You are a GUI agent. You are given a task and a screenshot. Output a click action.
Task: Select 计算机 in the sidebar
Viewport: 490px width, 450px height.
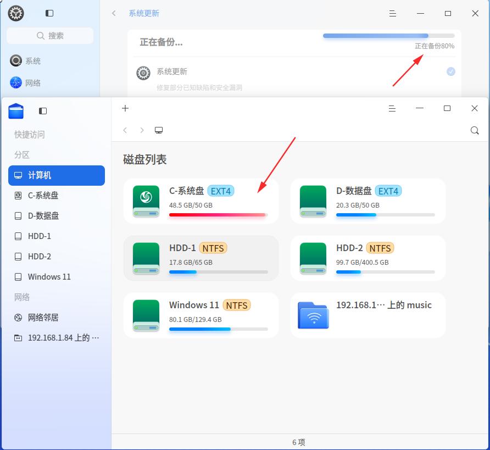57,175
